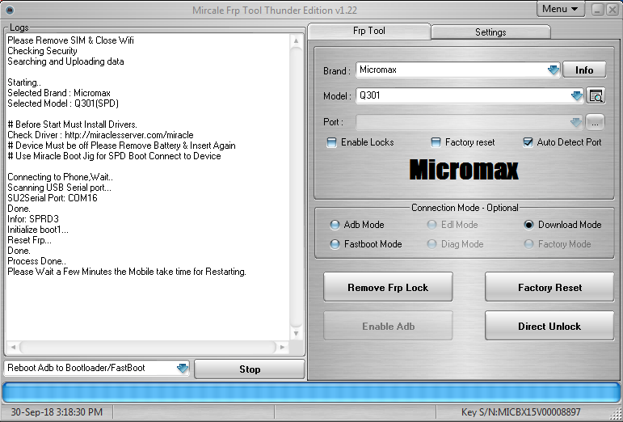This screenshot has width=623, height=422.
Task: Select Edl Mode radio button
Action: point(431,225)
